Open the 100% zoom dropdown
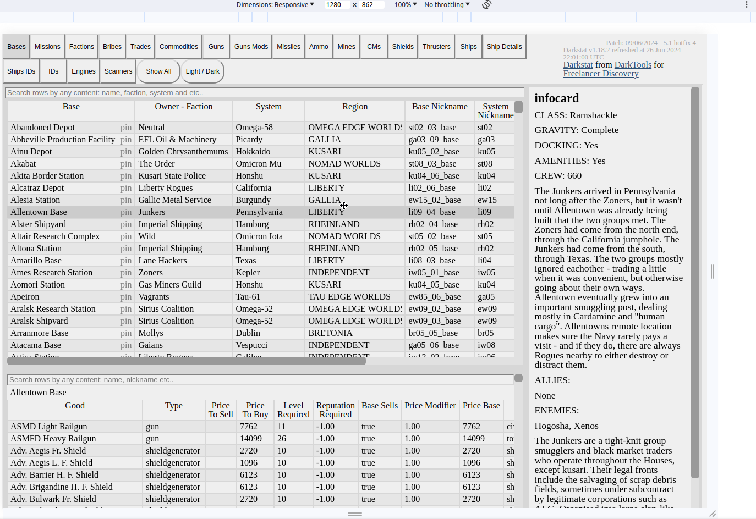The width and height of the screenshot is (756, 519). coord(406,4)
